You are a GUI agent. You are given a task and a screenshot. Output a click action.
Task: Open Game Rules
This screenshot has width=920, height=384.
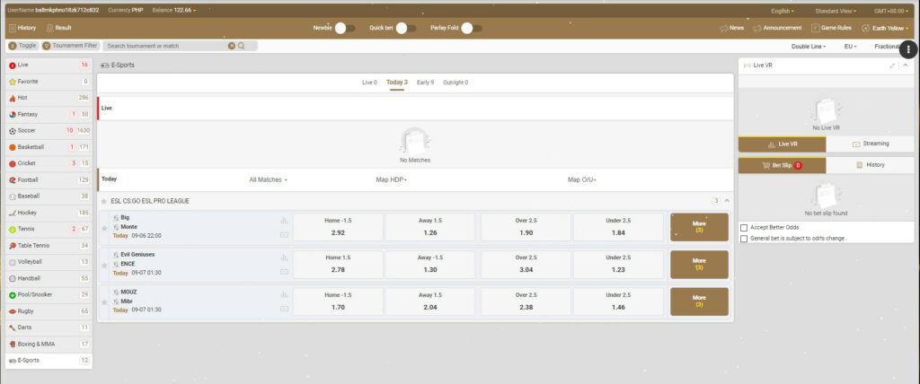pyautogui.click(x=831, y=28)
